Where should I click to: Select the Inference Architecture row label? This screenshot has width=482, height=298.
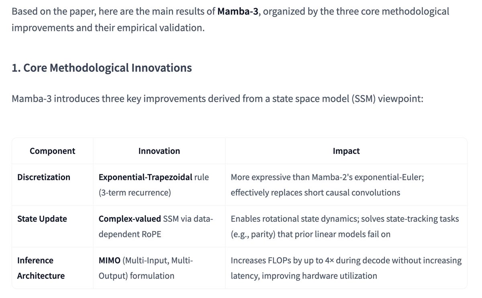tap(40, 268)
